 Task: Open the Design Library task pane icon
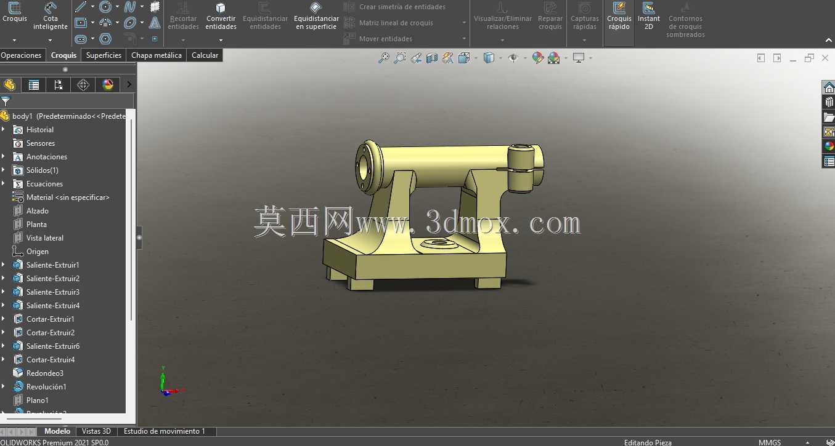click(x=829, y=102)
